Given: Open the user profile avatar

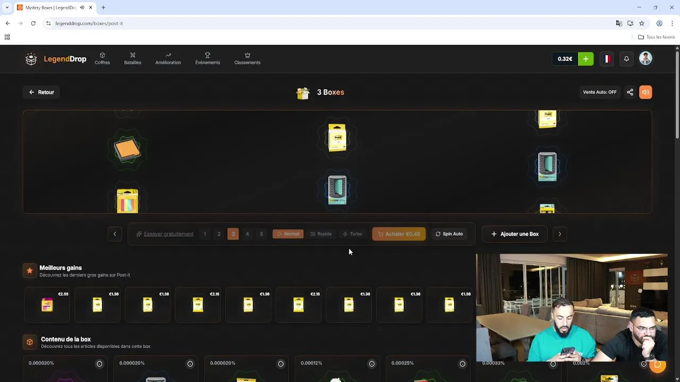Looking at the screenshot, I should pos(645,58).
